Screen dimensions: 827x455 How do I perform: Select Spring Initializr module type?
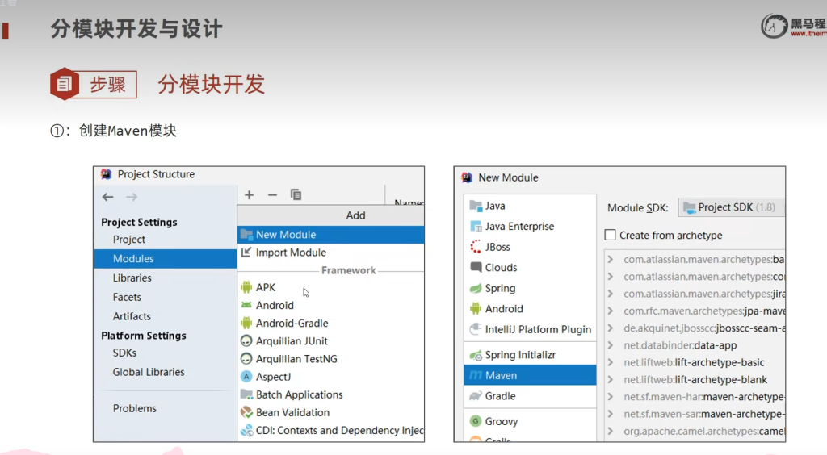point(520,355)
